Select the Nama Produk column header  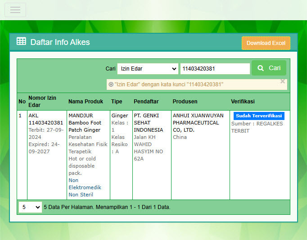(x=86, y=102)
